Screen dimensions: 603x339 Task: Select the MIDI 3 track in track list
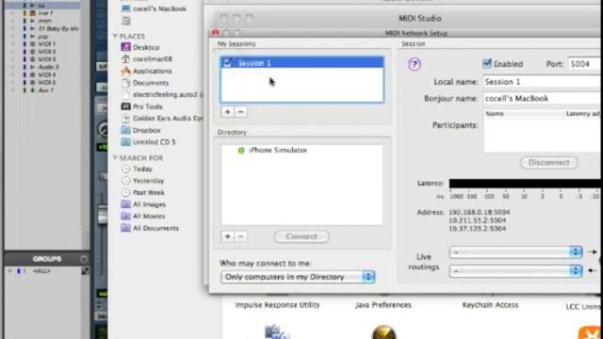47,59
